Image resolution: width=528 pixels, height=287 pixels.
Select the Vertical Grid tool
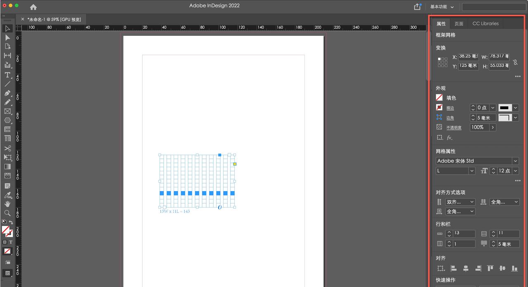[7, 138]
